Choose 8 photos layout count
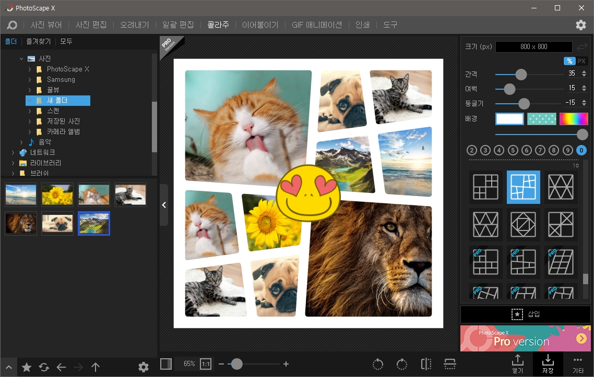Screen dimensions: 594x377 coord(554,150)
